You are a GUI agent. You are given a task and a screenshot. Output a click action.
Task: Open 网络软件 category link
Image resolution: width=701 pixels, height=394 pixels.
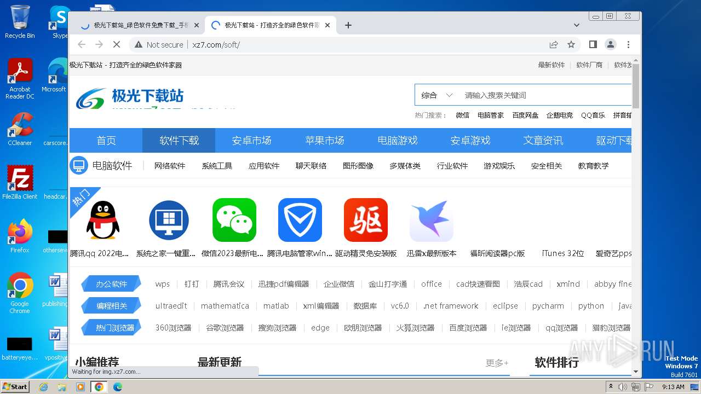[170, 166]
